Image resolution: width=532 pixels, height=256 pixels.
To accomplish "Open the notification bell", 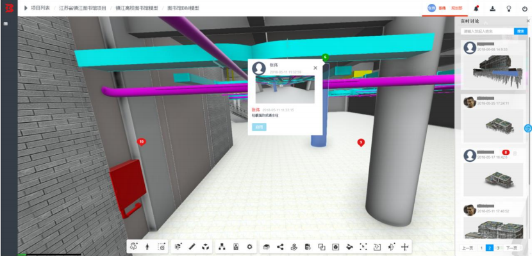I will (476, 8).
